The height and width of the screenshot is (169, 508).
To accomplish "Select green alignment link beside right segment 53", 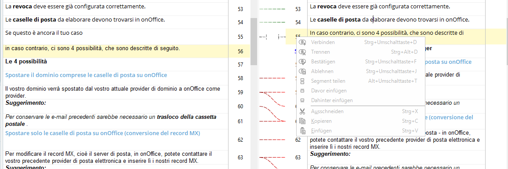I will coord(272,9).
